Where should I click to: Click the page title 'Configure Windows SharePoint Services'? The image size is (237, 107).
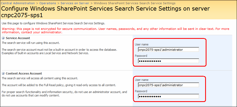105,12
